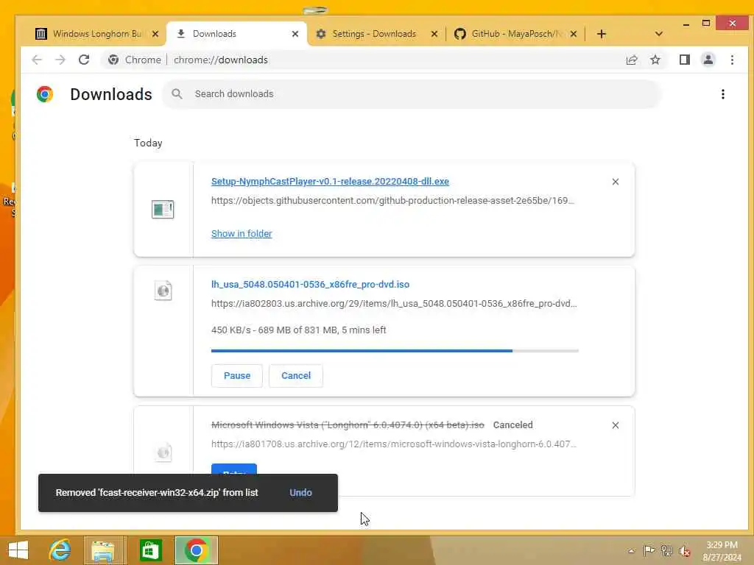This screenshot has width=754, height=565.
Task: Click the canceled Vista Longhorn iso filename
Action: (x=348, y=425)
